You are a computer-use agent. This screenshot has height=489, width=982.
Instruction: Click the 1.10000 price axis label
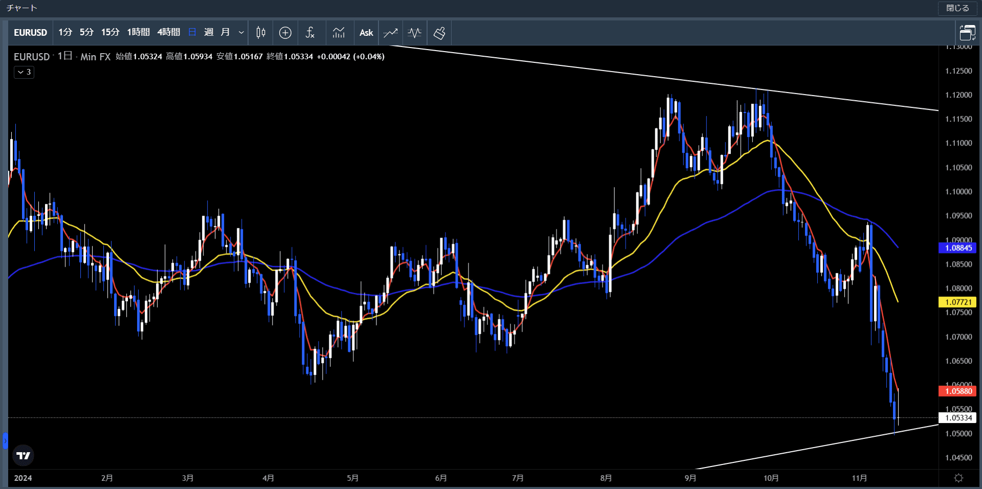click(958, 192)
